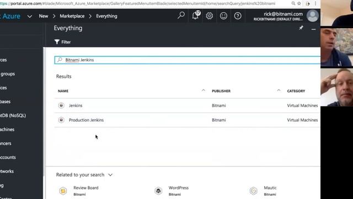Screen dimensions: 353x199
Task: Click the Bitnami Jenkins search field
Action: (x=188, y=60)
